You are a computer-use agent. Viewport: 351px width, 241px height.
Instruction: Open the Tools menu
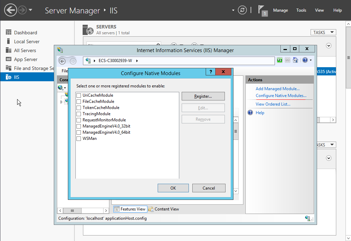pos(301,10)
